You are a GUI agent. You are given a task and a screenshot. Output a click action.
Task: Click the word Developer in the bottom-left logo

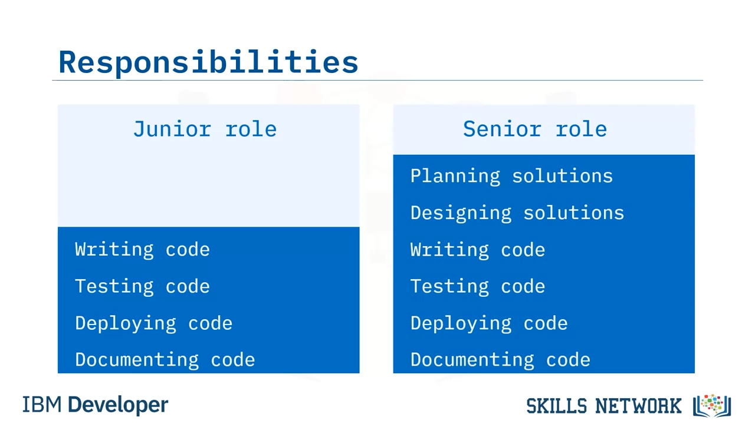pyautogui.click(x=117, y=405)
